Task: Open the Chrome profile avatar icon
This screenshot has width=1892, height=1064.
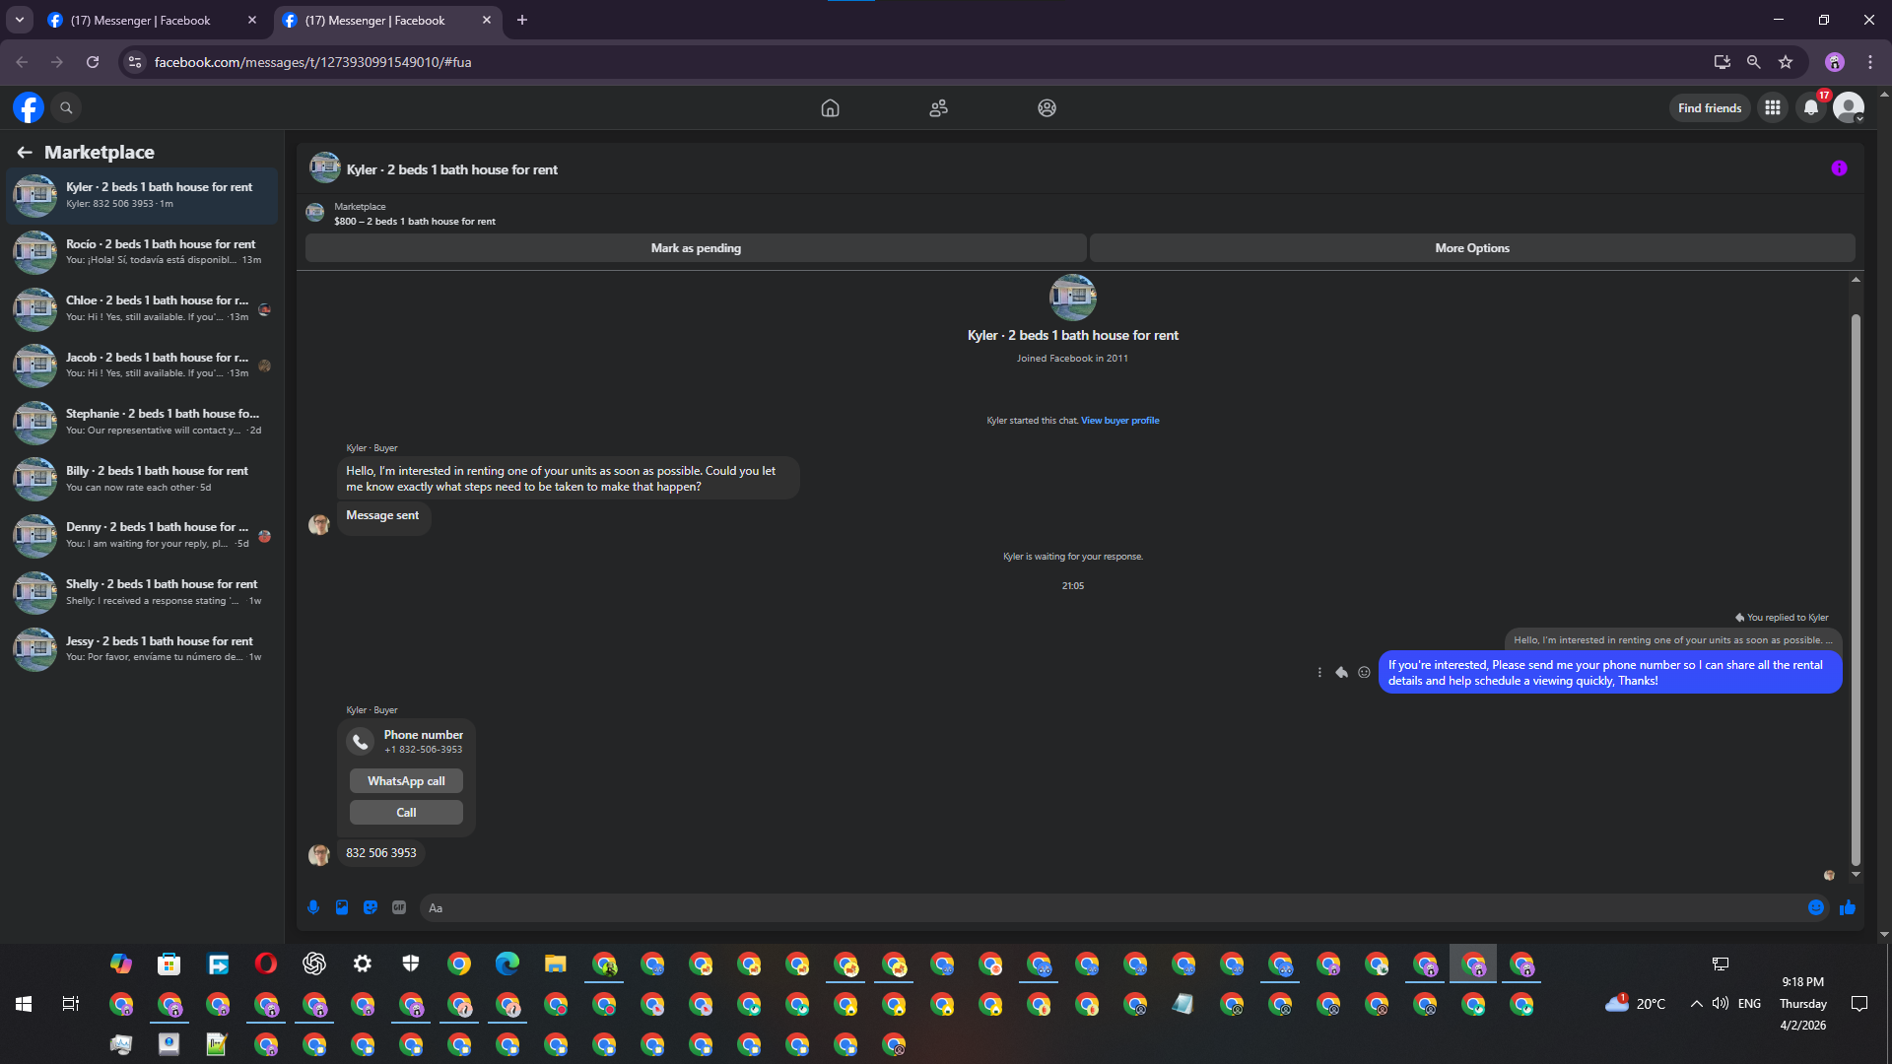Action: pos(1835,62)
